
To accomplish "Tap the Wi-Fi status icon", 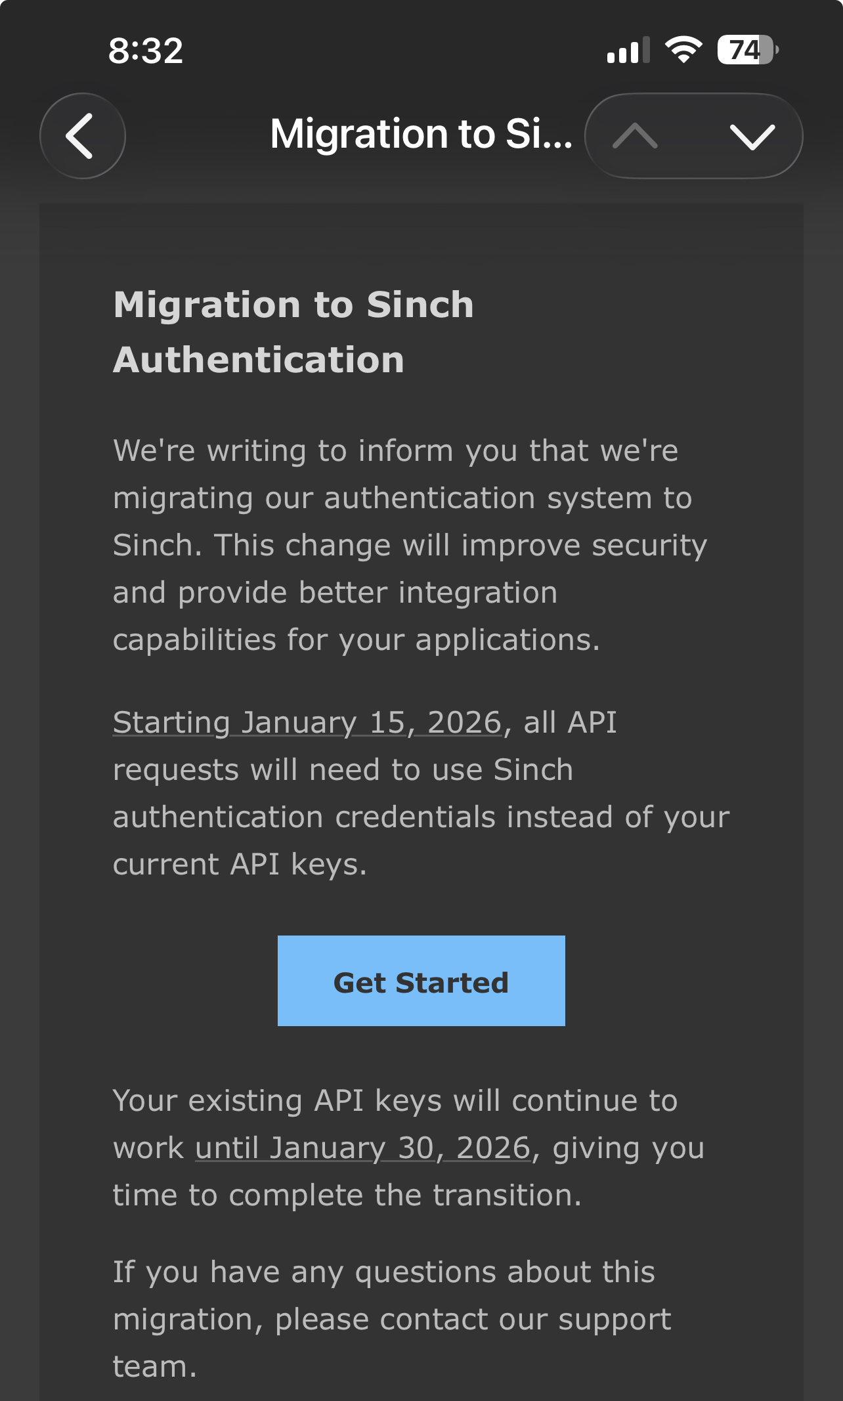I will tap(683, 50).
